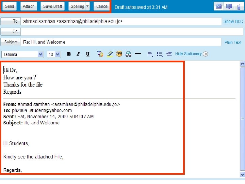The image size is (245, 184).
Task: Click the Sent date line in quote
Action: (x=48, y=117)
